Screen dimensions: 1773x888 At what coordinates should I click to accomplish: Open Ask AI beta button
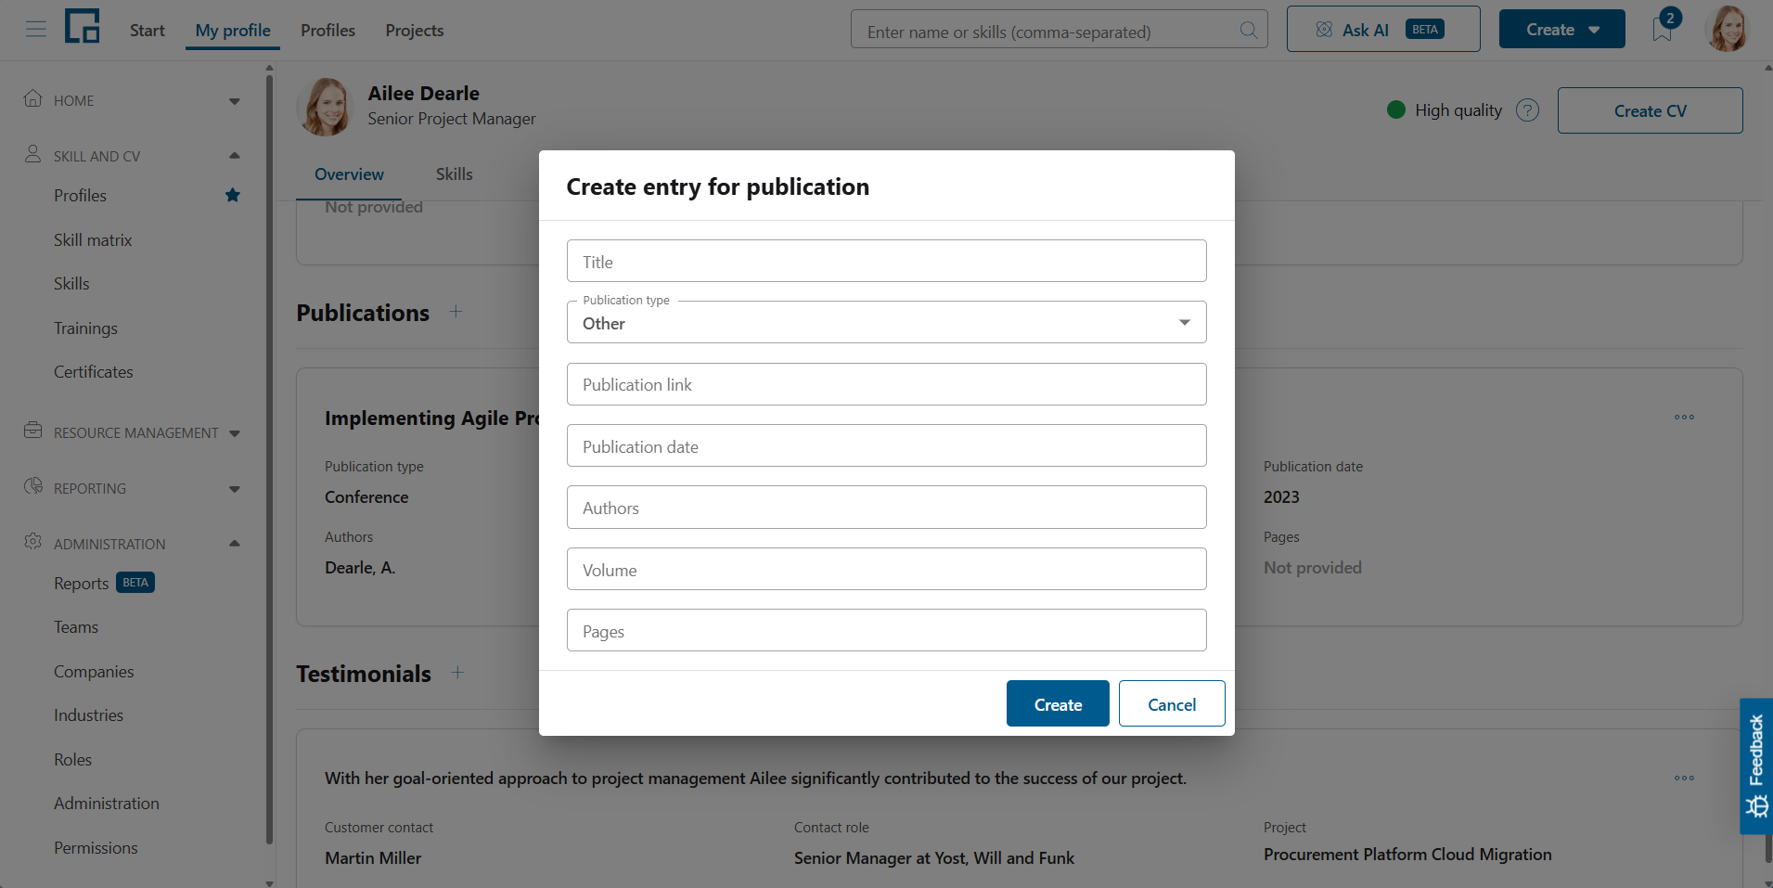click(1383, 30)
